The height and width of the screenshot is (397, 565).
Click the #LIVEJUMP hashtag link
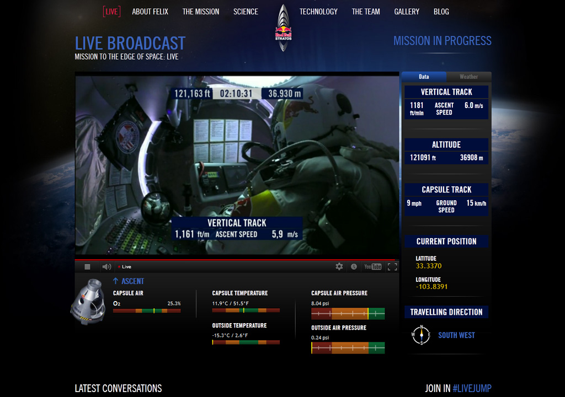click(x=472, y=388)
